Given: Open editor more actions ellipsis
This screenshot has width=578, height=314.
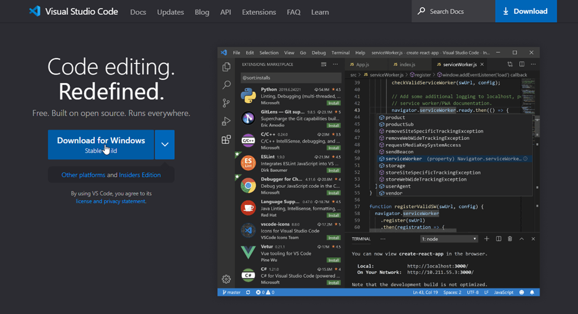Looking at the screenshot, I should [x=533, y=64].
